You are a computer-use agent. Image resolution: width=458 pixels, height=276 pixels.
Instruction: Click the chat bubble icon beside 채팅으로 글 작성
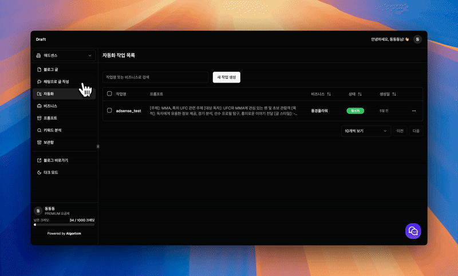39,82
